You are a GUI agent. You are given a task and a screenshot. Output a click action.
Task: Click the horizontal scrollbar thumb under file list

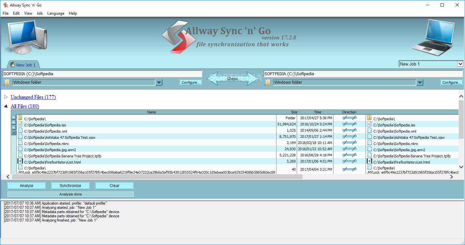tap(157, 177)
